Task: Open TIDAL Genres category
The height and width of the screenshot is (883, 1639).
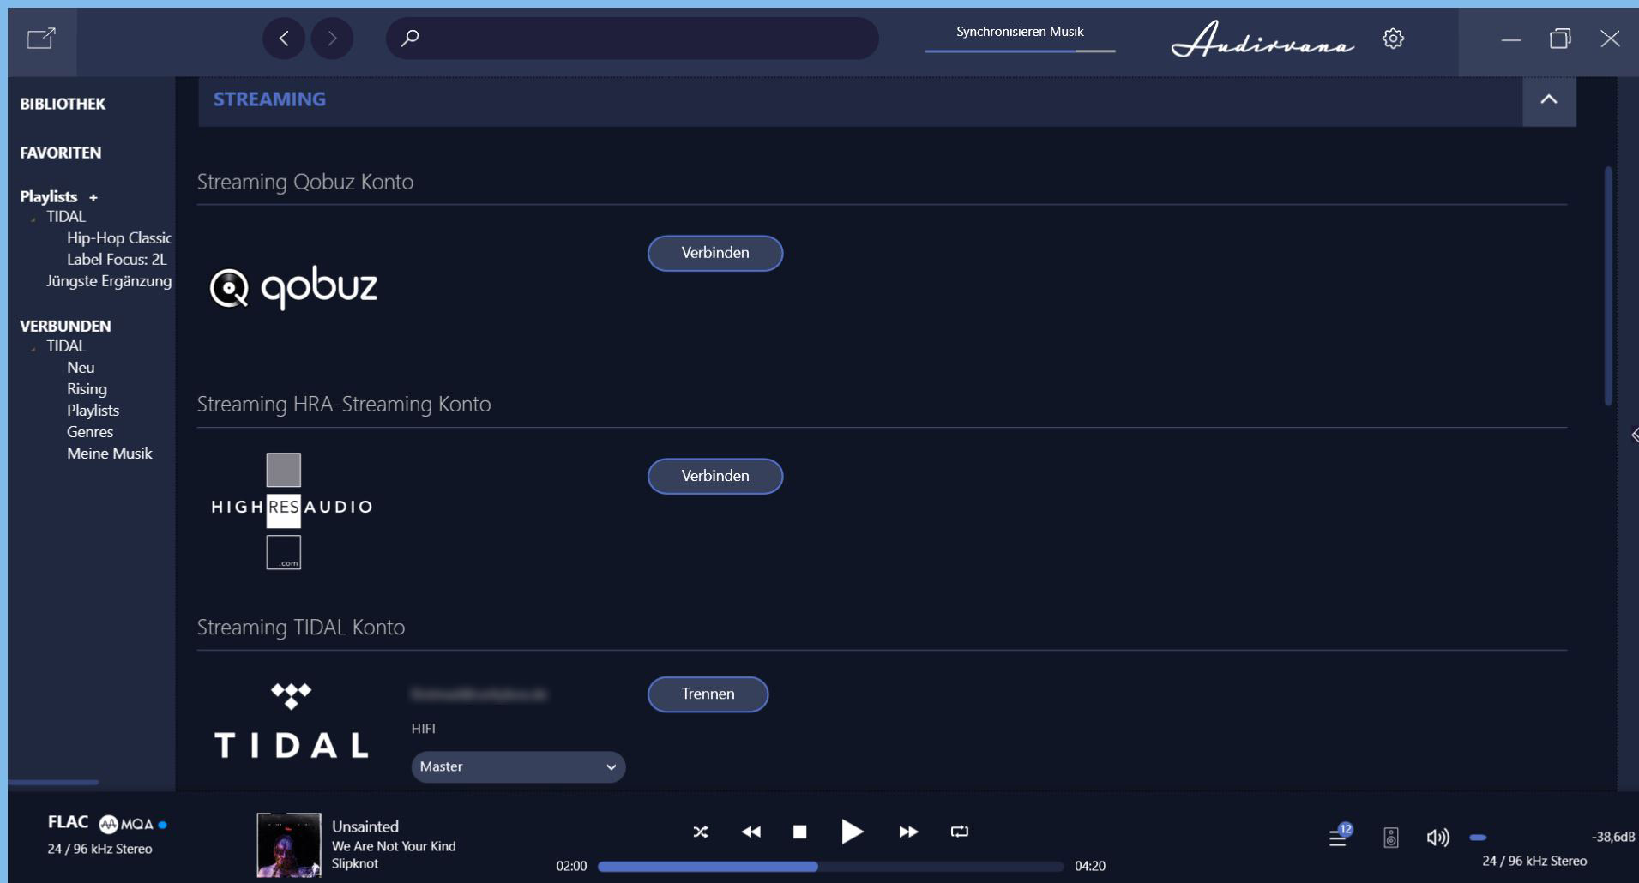Action: (90, 431)
